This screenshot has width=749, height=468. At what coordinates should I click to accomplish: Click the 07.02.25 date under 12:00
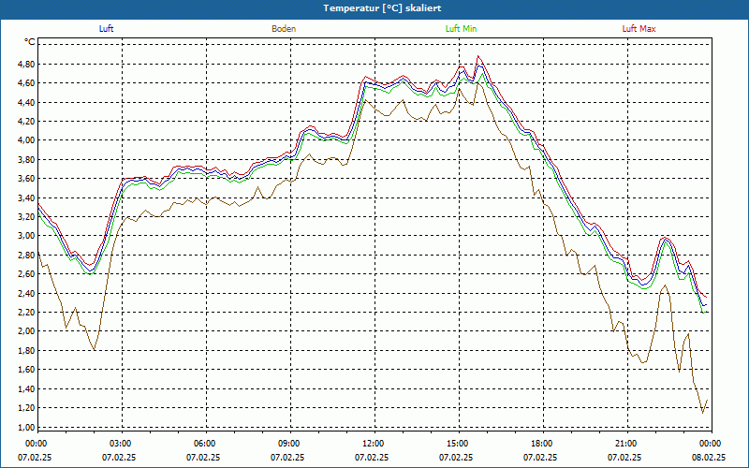pyautogui.click(x=372, y=458)
